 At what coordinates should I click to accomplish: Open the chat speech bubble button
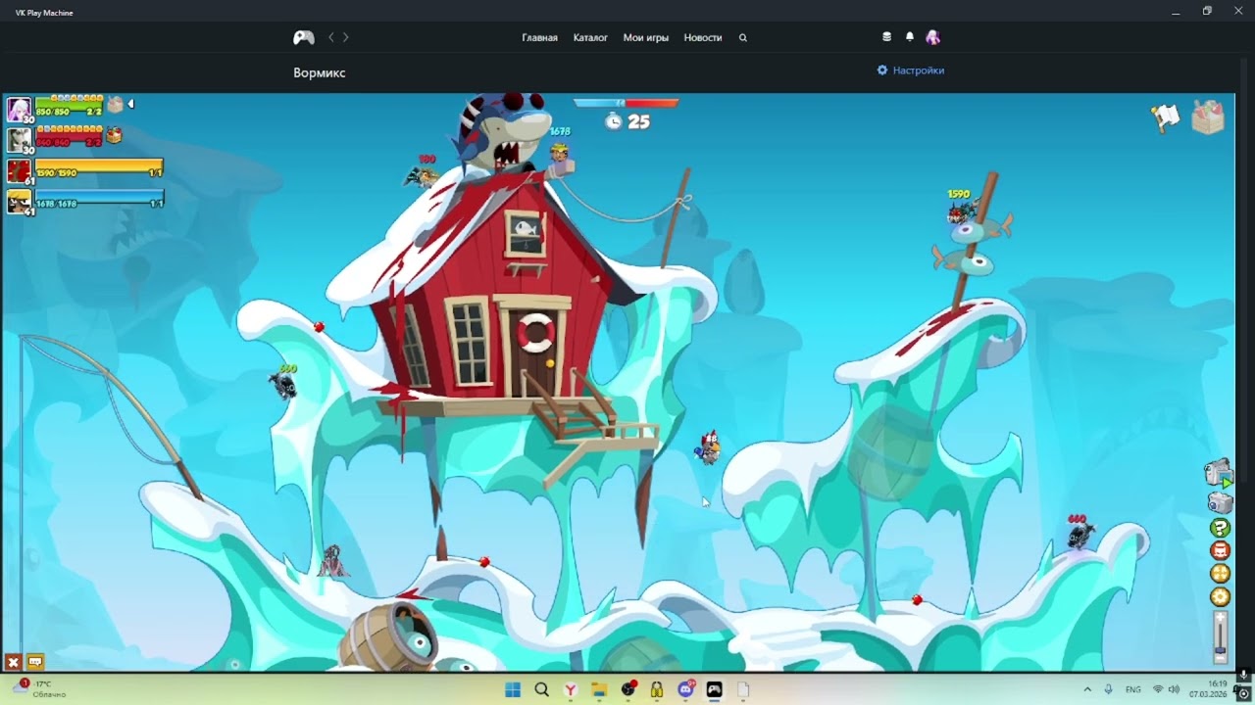[x=35, y=662]
